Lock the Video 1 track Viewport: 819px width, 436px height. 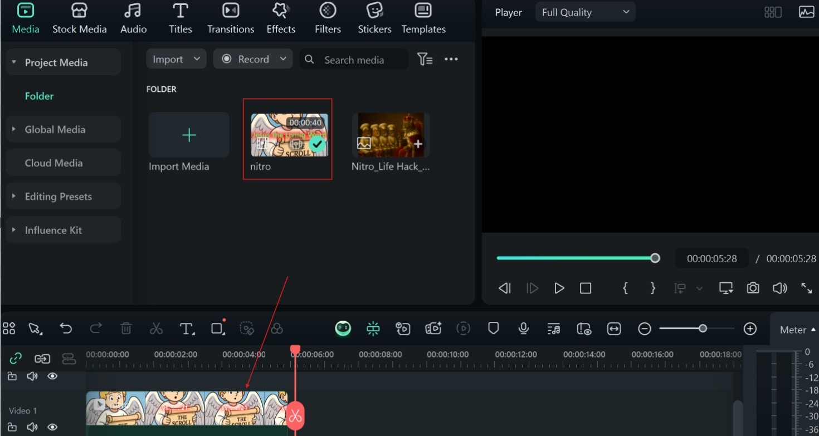pyautogui.click(x=12, y=427)
